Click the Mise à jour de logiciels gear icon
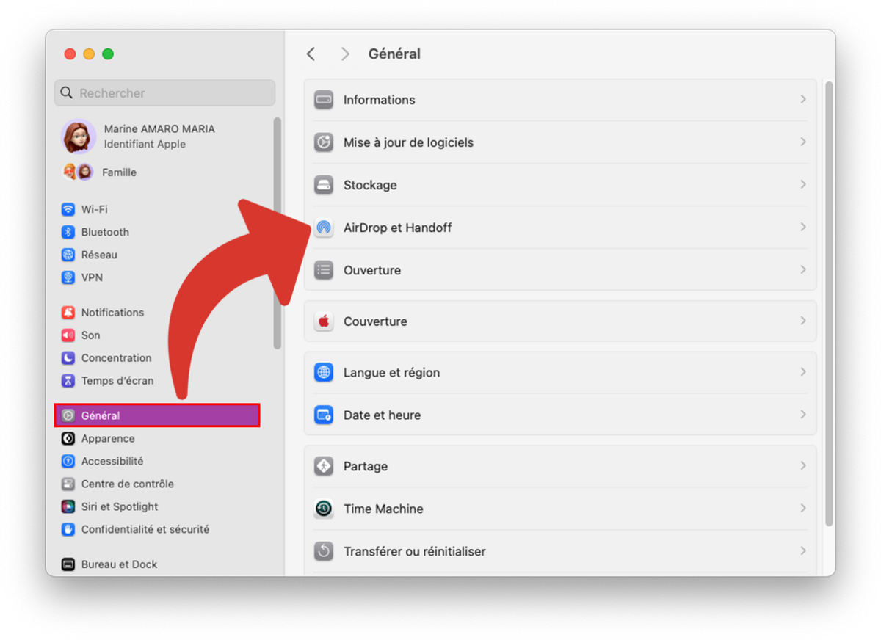 tap(324, 142)
